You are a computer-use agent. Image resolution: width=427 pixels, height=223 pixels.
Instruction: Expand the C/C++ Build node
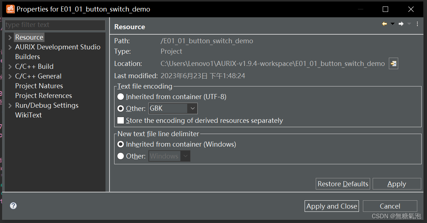coord(10,67)
